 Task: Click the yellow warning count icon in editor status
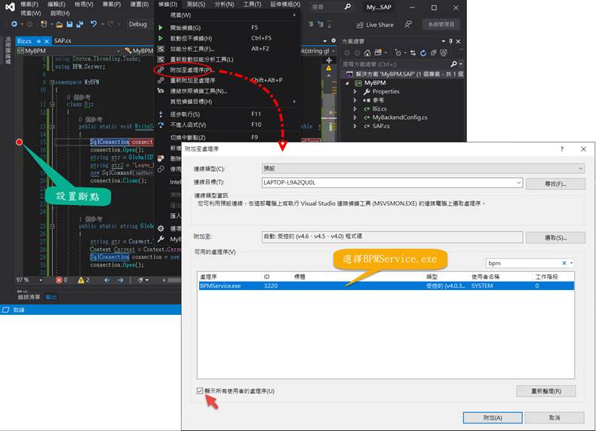(81, 280)
